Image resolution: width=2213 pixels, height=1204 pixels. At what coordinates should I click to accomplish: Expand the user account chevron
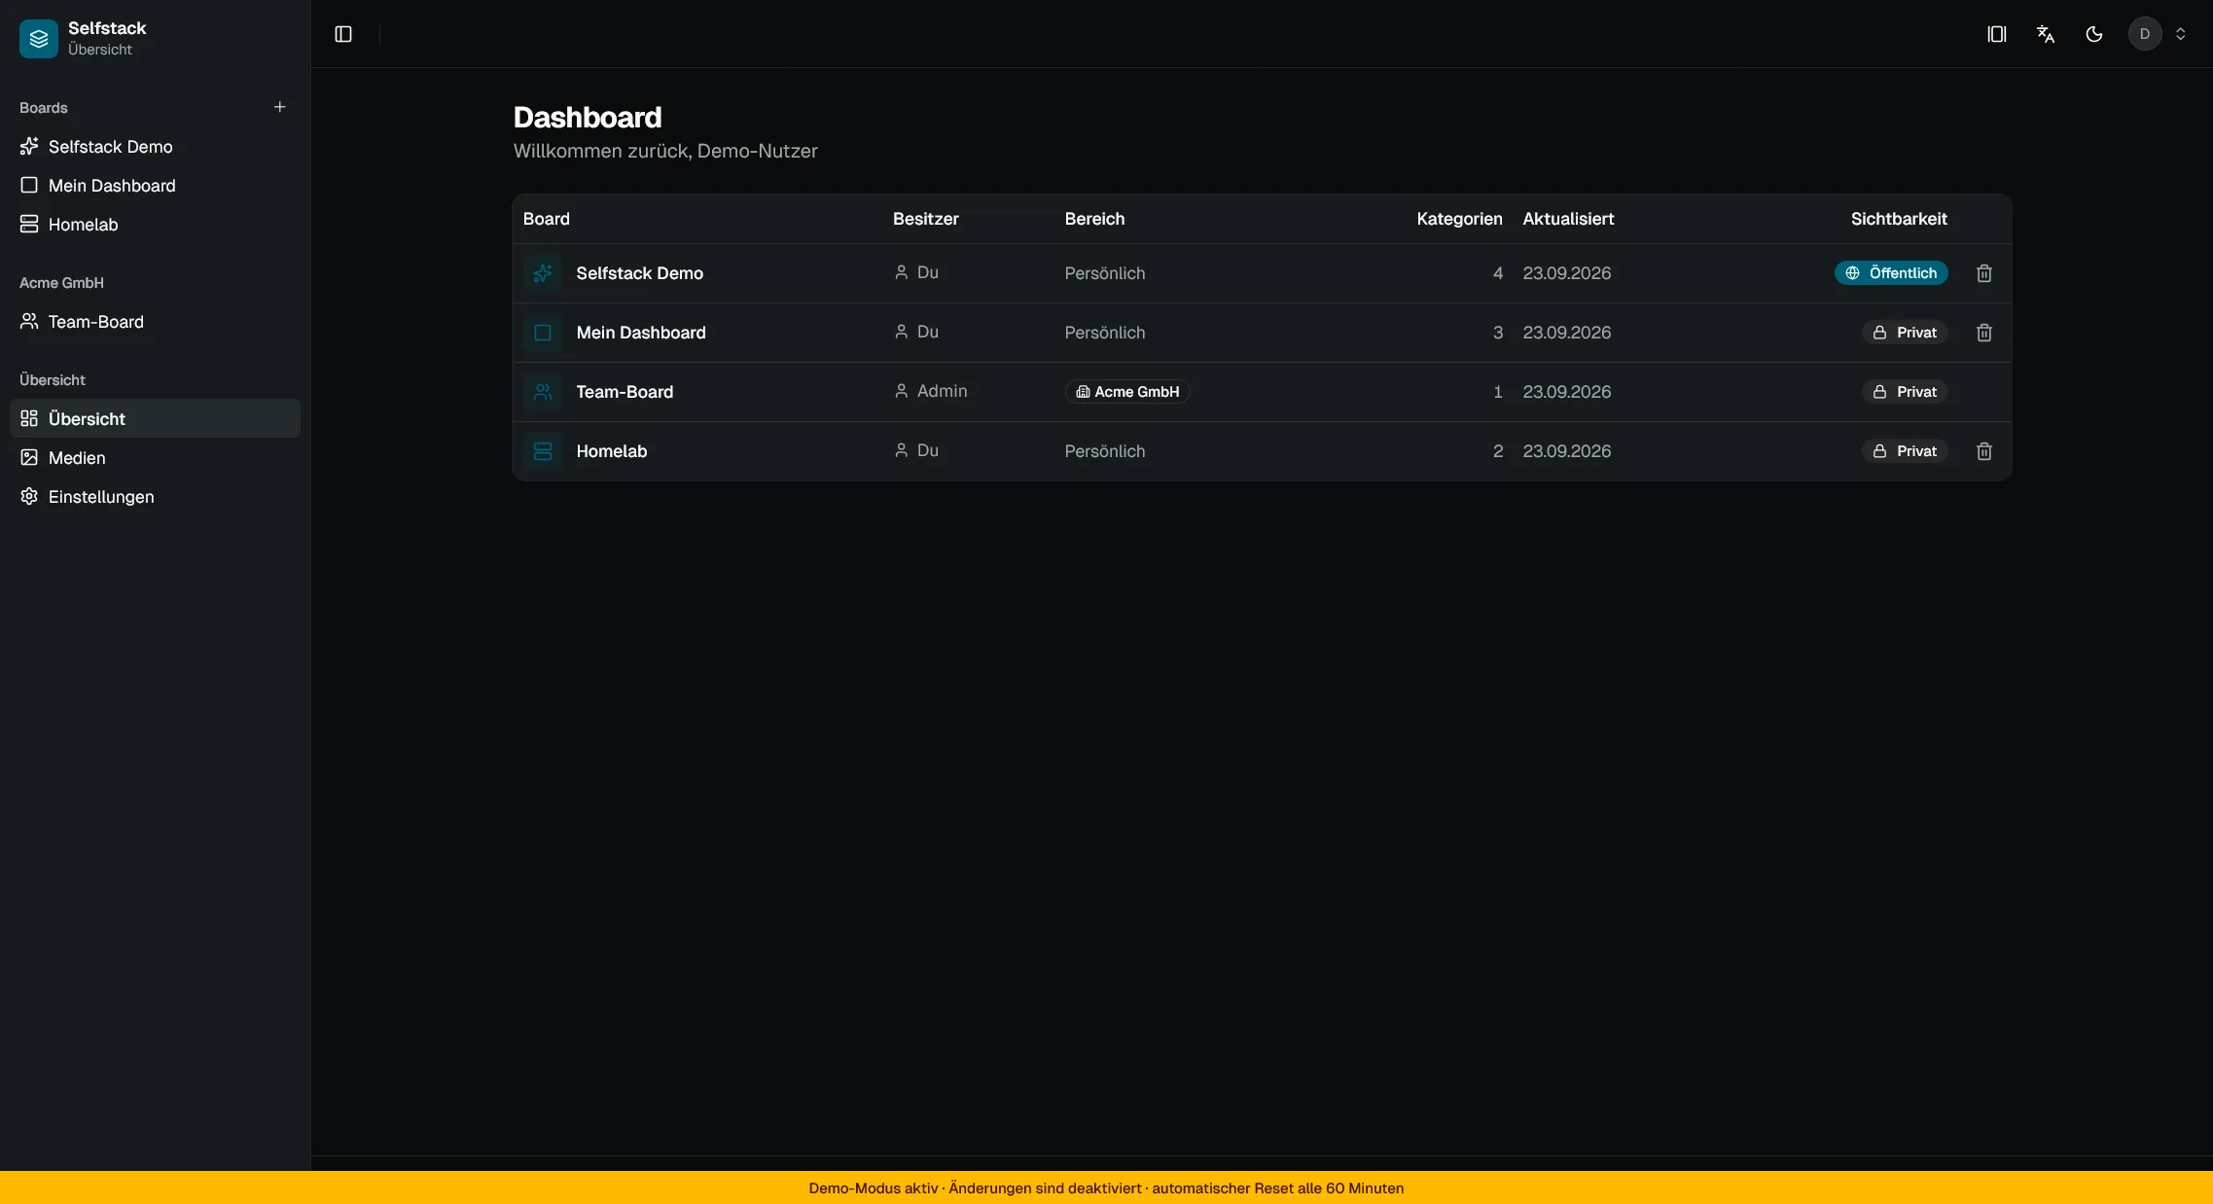coord(2181,34)
